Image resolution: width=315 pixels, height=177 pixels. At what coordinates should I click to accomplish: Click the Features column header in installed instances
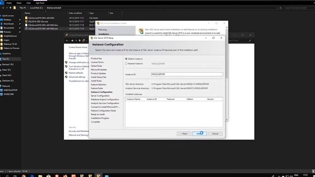click(x=171, y=99)
